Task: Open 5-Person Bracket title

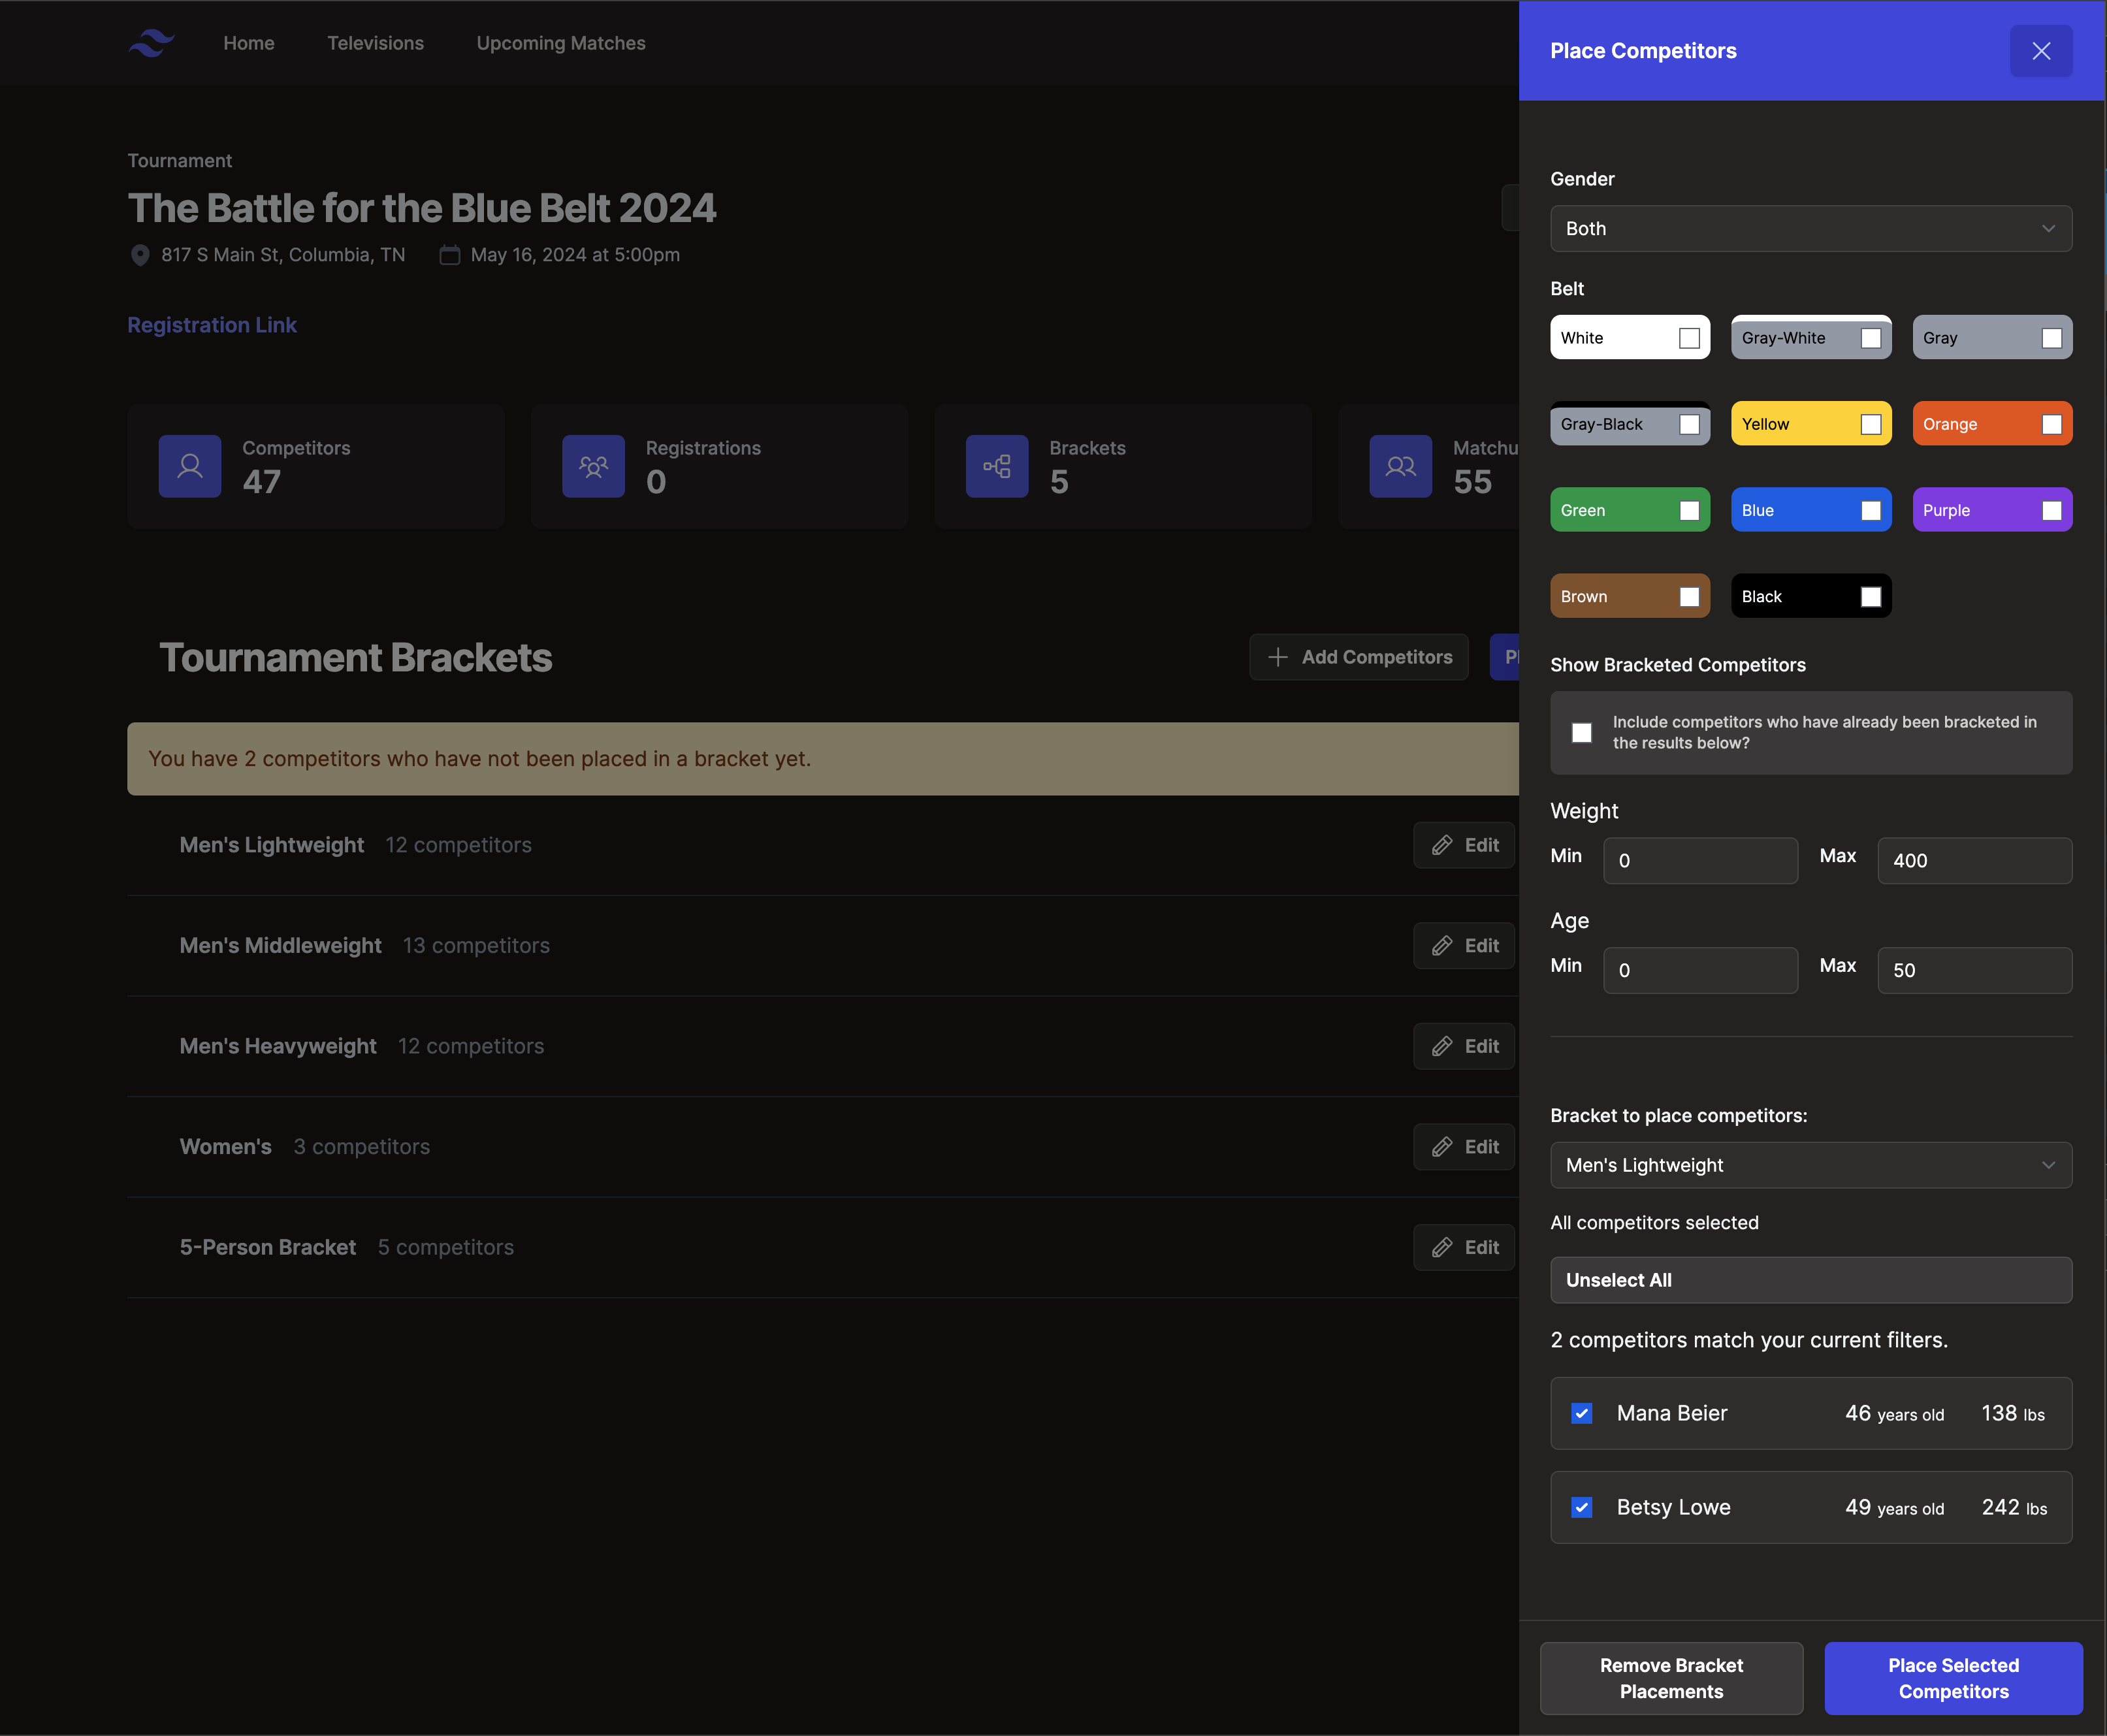Action: (268, 1247)
